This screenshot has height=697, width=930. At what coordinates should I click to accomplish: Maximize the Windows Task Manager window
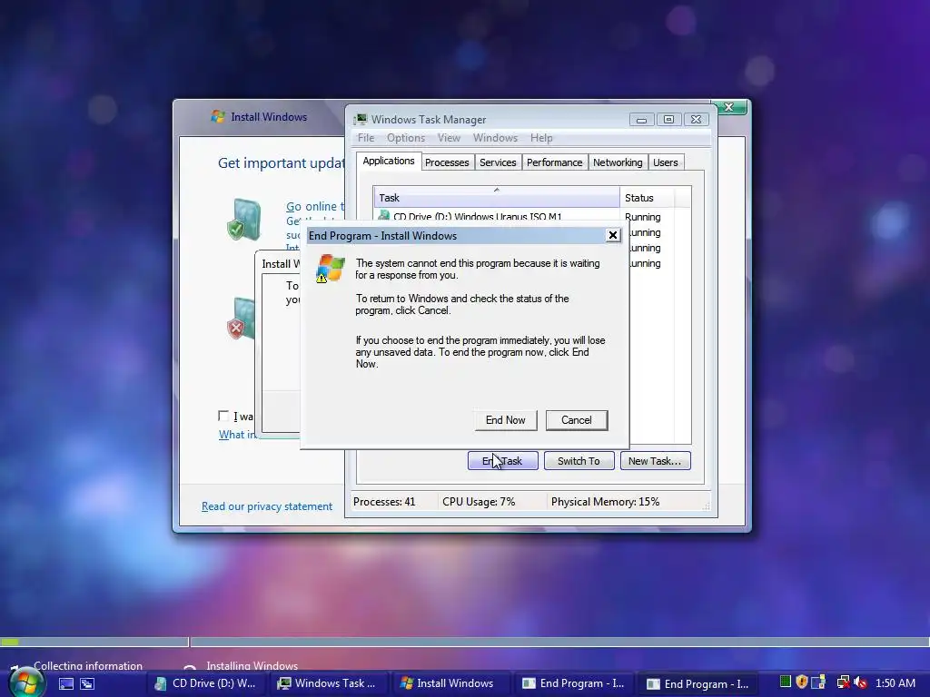coord(668,120)
